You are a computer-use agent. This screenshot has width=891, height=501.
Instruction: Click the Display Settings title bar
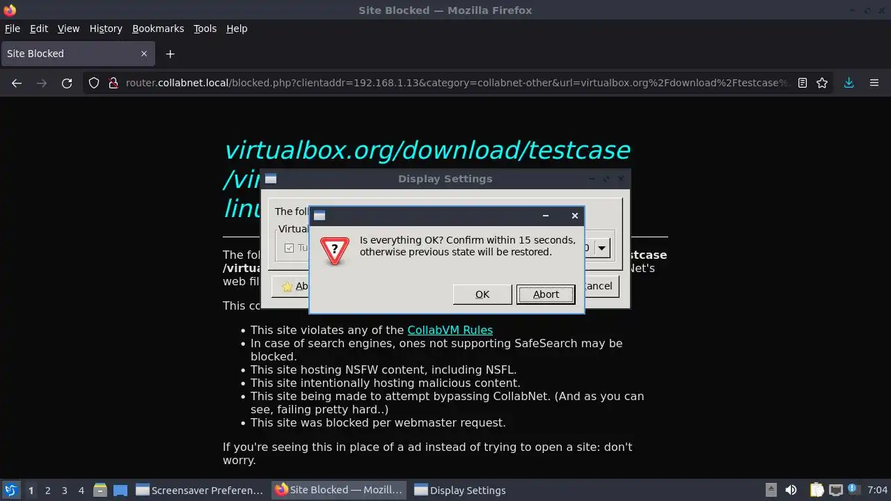click(x=445, y=179)
